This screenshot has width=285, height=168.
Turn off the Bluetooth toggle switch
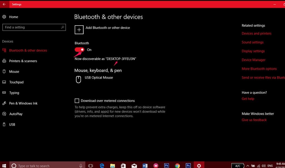tap(80, 50)
